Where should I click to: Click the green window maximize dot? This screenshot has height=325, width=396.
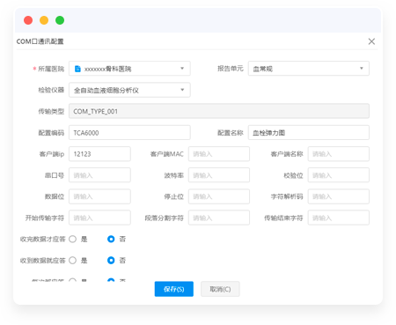click(x=60, y=20)
